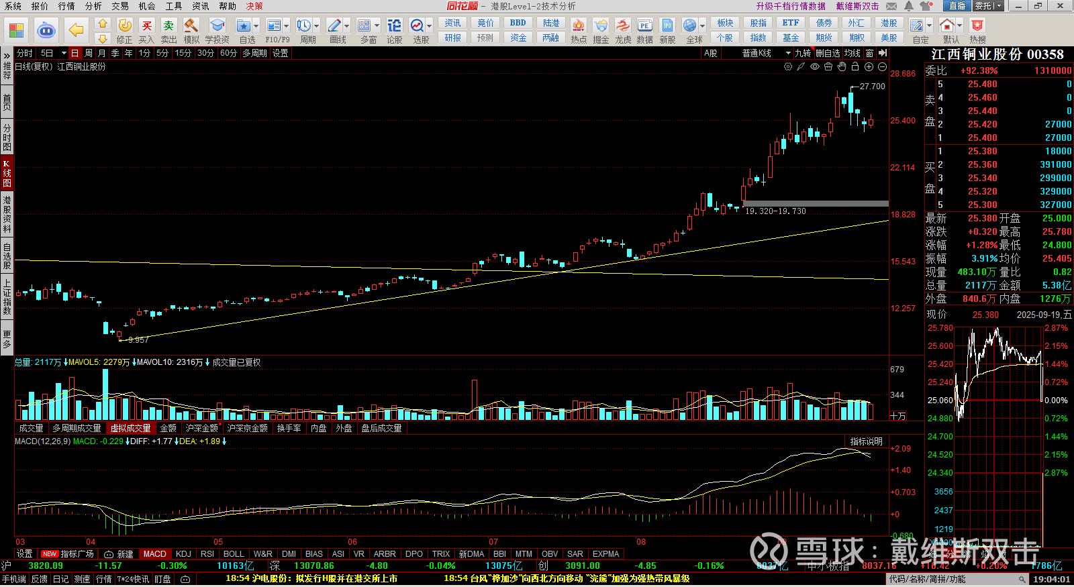1074x587 pixels.
Task: Open the 热点 hot topics icon
Action: click(578, 25)
